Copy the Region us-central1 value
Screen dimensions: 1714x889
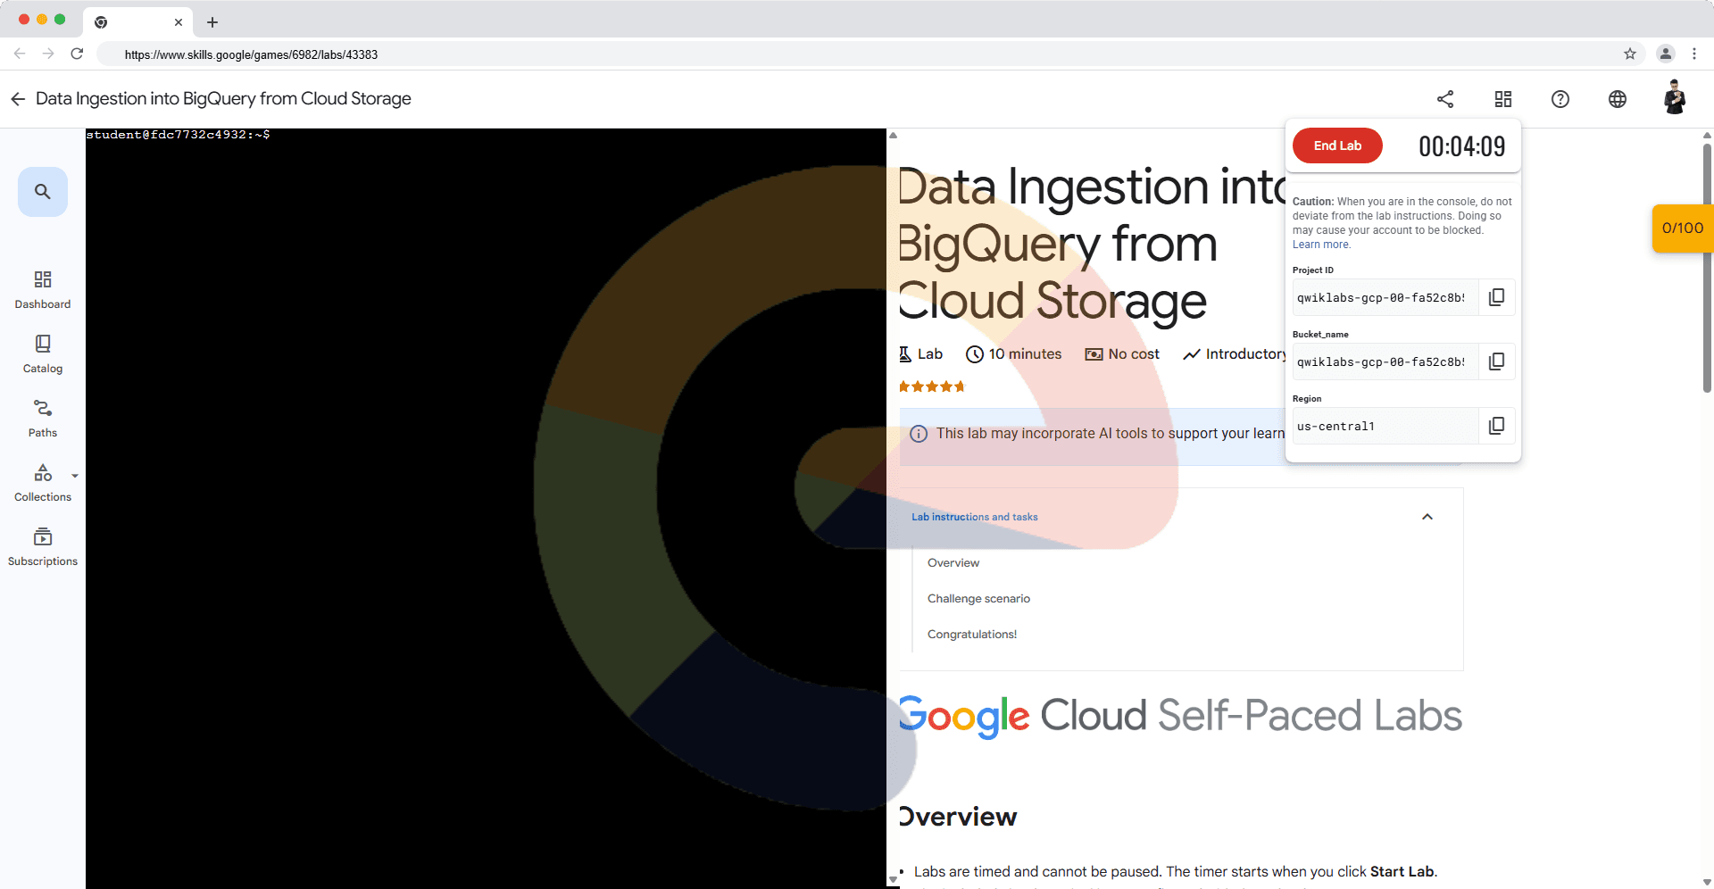click(x=1496, y=426)
